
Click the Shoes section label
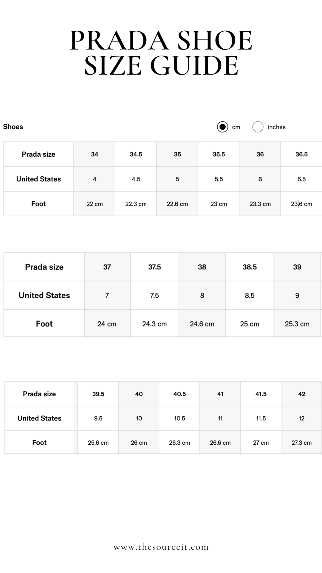pyautogui.click(x=13, y=127)
